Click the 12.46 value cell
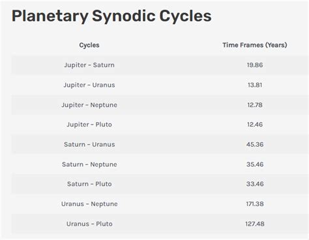The width and height of the screenshot is (309, 240). click(255, 125)
